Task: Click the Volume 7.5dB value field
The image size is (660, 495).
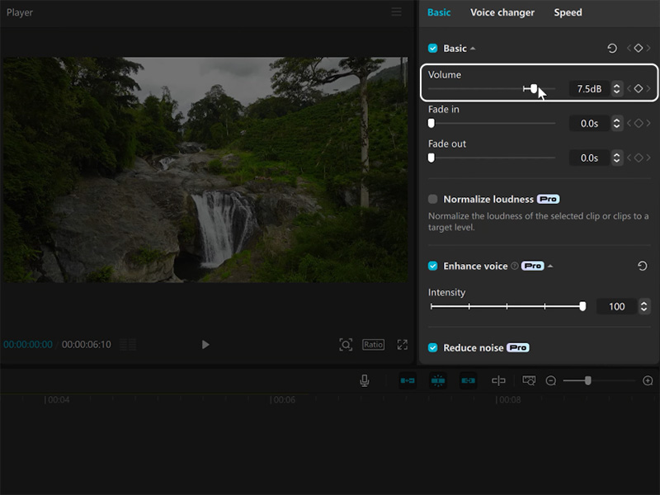Action: pyautogui.click(x=589, y=89)
